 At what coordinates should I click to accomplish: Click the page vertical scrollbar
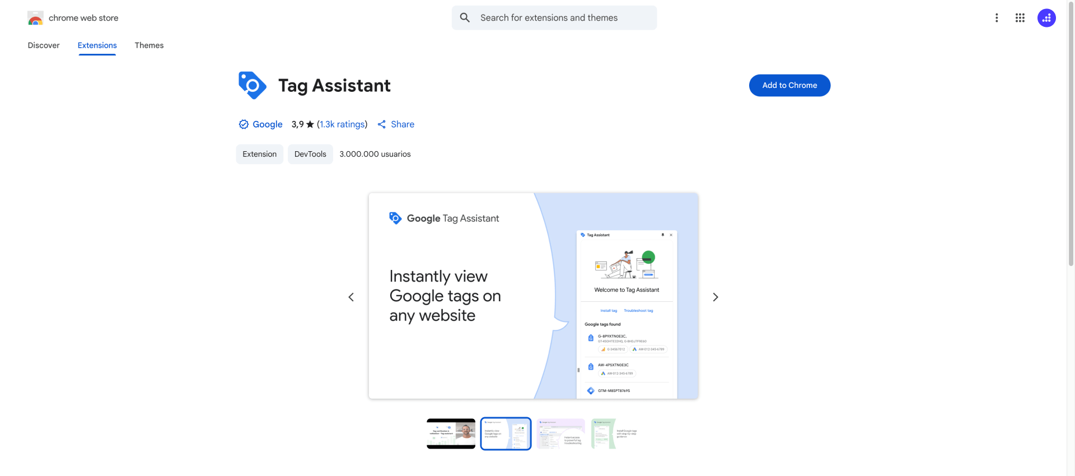(x=1071, y=134)
